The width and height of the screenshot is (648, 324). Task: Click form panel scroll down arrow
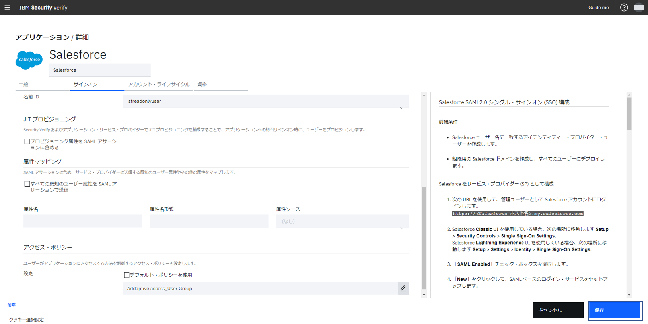coord(424,295)
